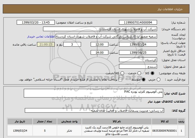Click the request creator name field
The height and width of the screenshot is (138, 195).
coord(106,36)
